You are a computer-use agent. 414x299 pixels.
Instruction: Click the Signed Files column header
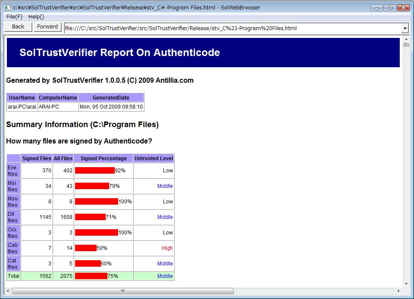tap(37, 159)
